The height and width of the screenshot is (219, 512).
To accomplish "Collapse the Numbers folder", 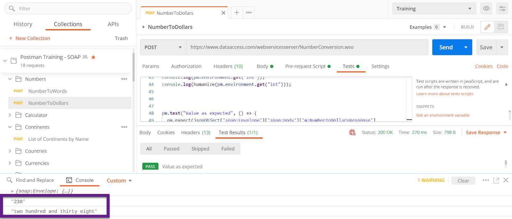I will point(10,79).
